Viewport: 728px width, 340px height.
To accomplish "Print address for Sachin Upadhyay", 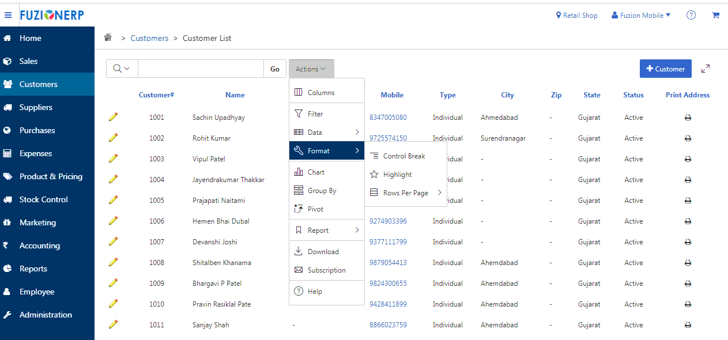I will click(x=688, y=118).
